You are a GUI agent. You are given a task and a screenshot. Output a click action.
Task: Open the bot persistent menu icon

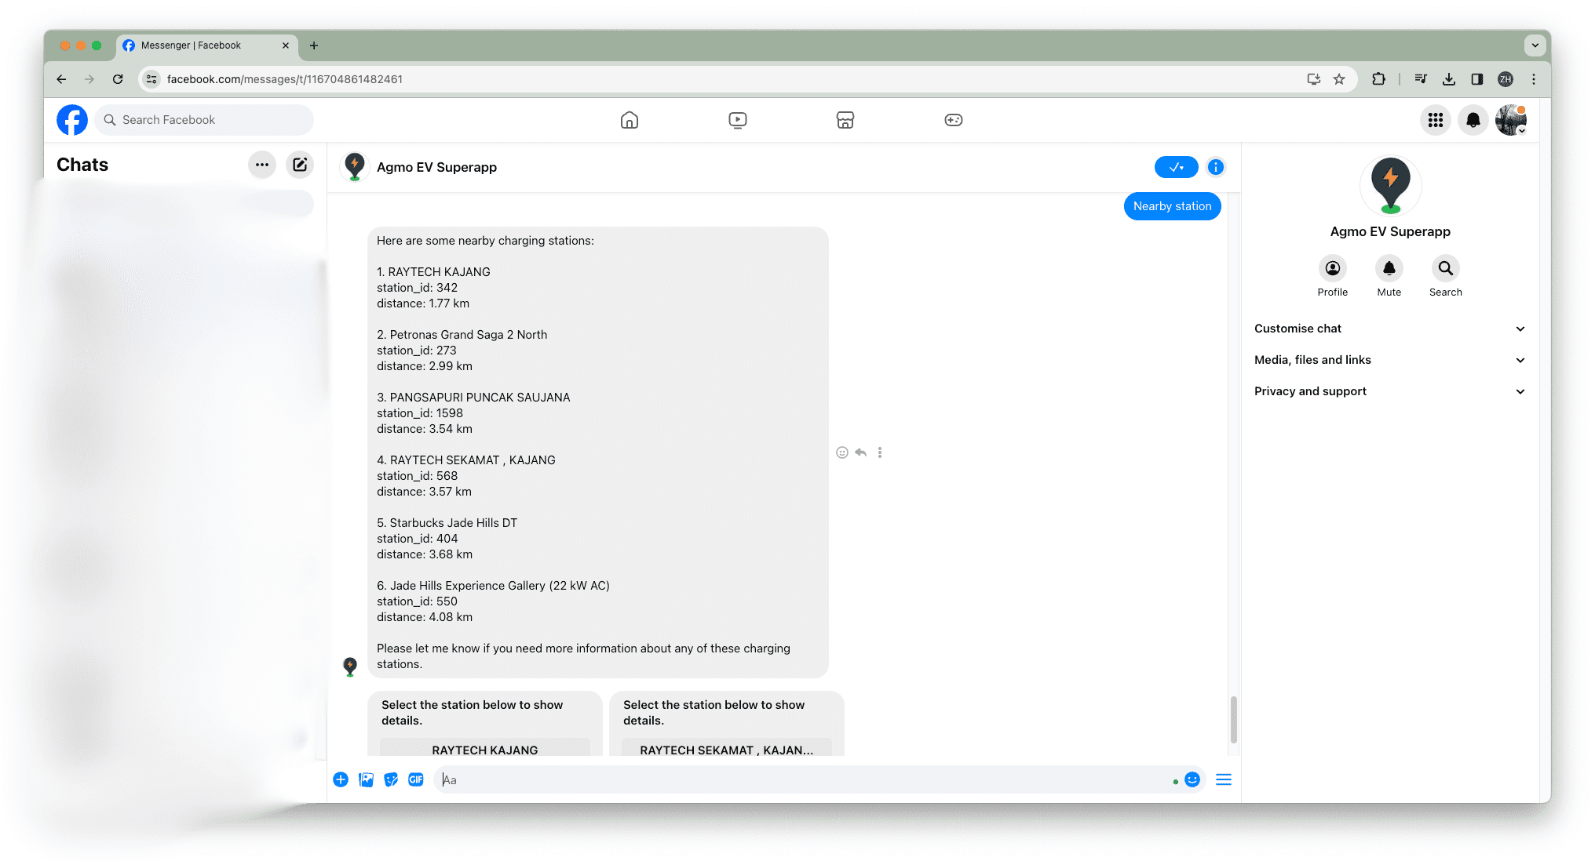(x=1224, y=779)
